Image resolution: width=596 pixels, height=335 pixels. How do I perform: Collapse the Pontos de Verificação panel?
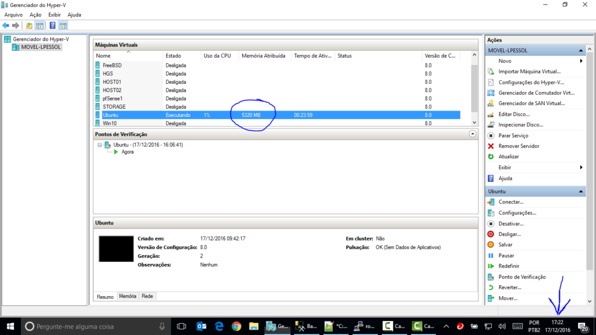click(x=473, y=134)
